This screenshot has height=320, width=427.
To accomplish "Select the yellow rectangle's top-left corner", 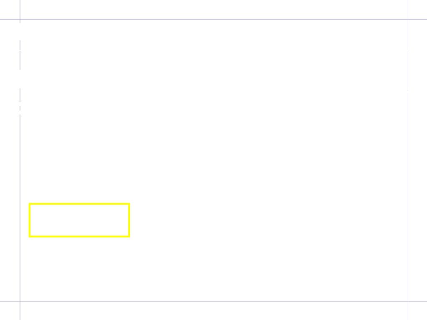I will tap(30, 204).
